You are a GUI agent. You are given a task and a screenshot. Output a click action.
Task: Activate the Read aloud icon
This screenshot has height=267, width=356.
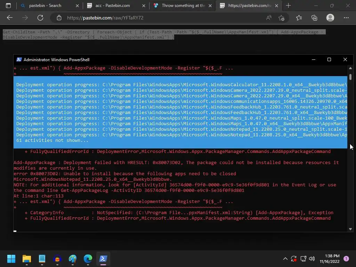(269, 18)
